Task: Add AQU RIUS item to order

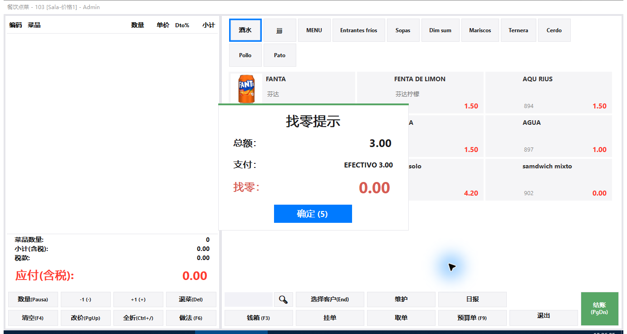Action: point(549,93)
